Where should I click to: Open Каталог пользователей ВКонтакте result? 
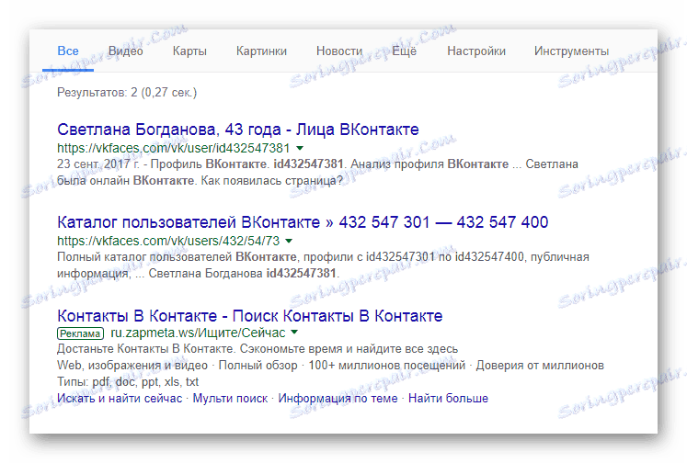tap(303, 222)
